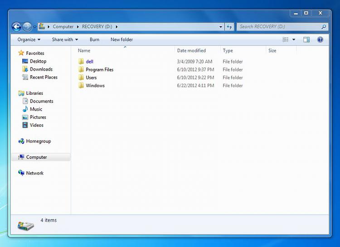The width and height of the screenshot is (340, 247).
Task: Select Network in the navigation pane
Action: 34,173
